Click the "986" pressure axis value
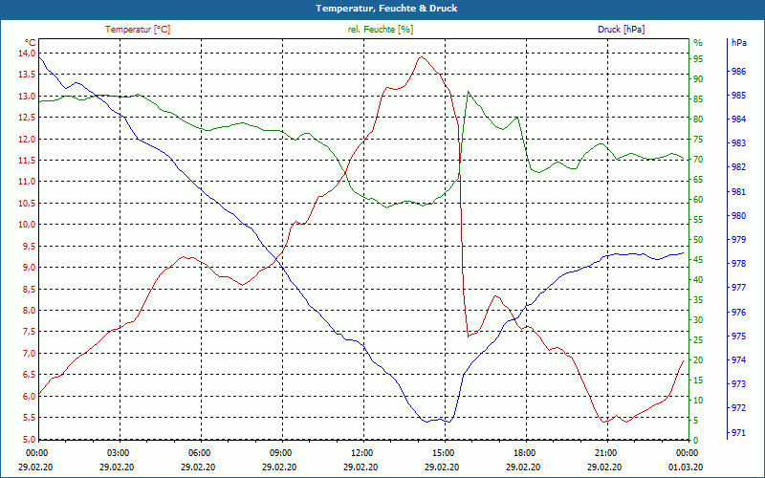Screen dimensions: 765x478 (739, 72)
